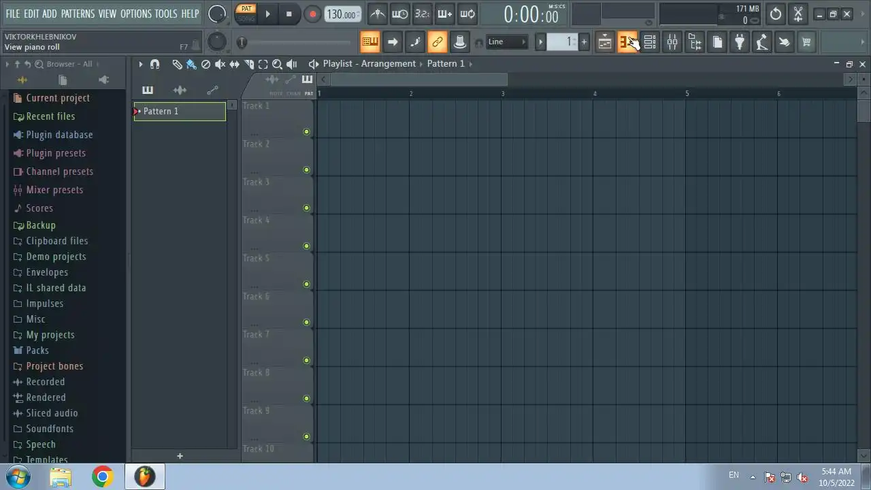Toggle the metronome icon
Screen dimensions: 871x490
[x=378, y=14]
